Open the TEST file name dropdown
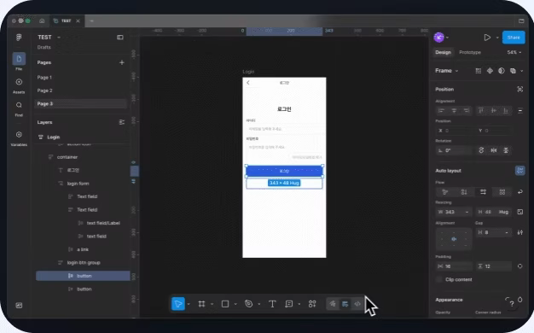 [59, 38]
